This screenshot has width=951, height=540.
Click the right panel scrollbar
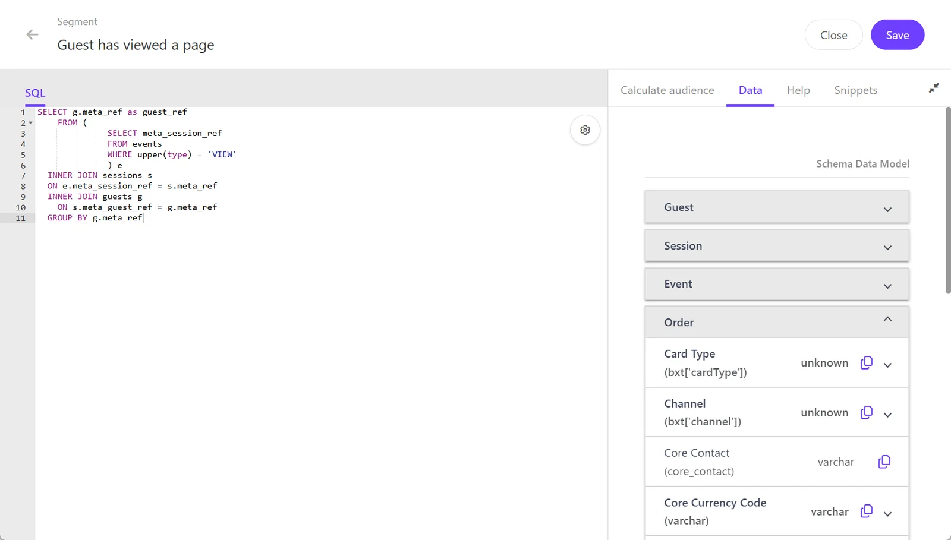(x=948, y=200)
